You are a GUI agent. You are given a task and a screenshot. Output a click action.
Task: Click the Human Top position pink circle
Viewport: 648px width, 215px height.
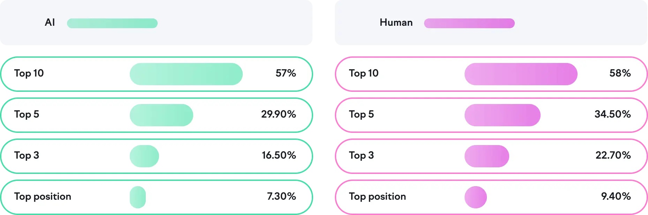tap(475, 197)
